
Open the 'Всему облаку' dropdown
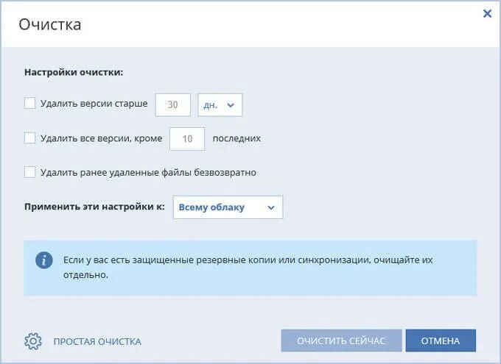[228, 207]
